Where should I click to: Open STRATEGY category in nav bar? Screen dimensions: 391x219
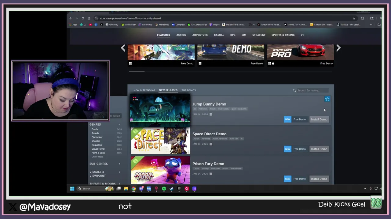[259, 35]
